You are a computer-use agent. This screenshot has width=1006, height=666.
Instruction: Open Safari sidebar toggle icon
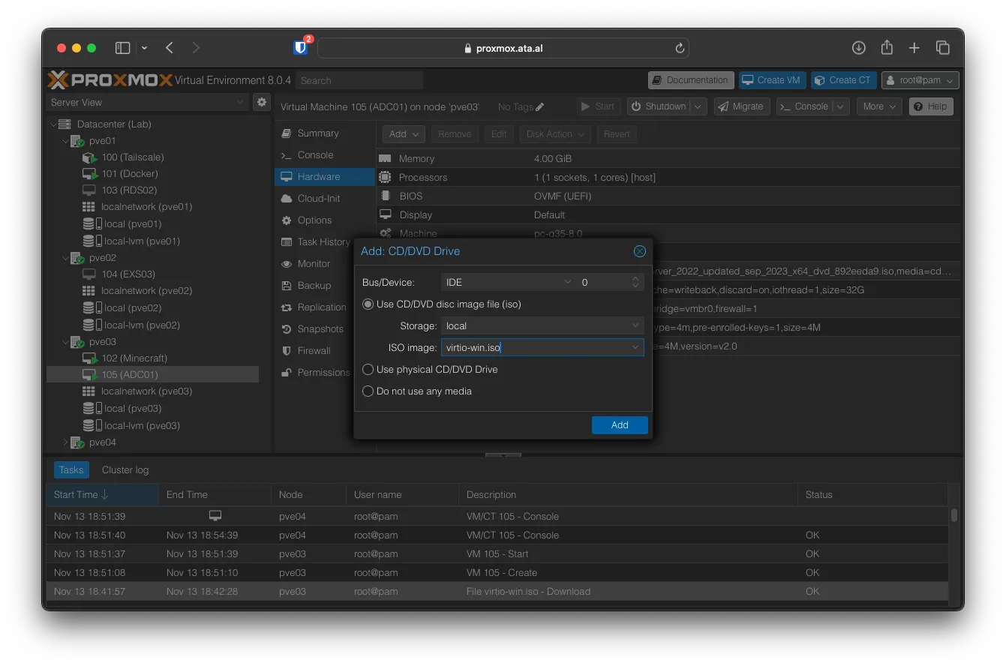pyautogui.click(x=122, y=48)
